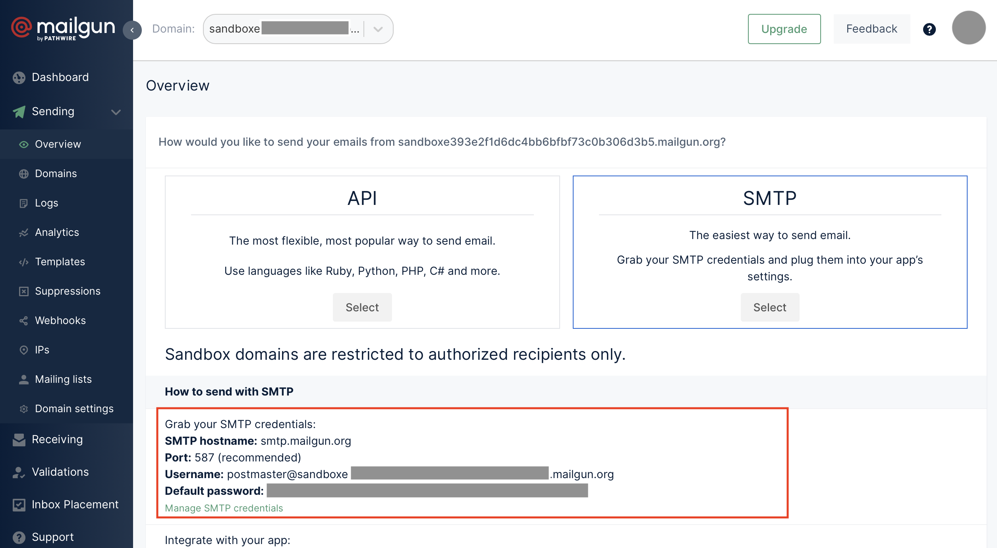Click the 'Integrate with your app:' text
This screenshot has height=548, width=997.
228,540
